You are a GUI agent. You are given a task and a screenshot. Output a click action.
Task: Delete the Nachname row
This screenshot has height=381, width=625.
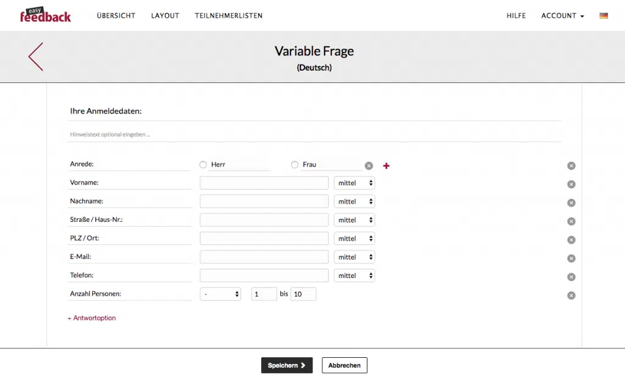571,202
